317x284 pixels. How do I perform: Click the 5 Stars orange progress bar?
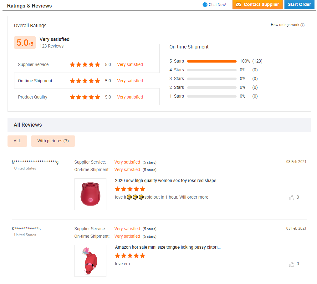coord(212,61)
